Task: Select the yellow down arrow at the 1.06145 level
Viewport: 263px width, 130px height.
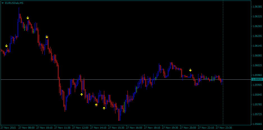Action: (6, 46)
